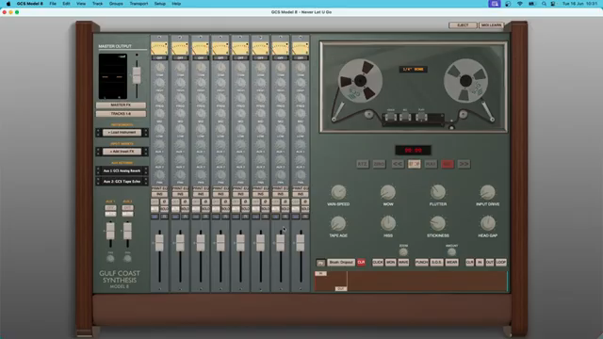Image resolution: width=603 pixels, height=339 pixels.
Task: Toggle the CLICK metronome button
Action: click(378, 262)
